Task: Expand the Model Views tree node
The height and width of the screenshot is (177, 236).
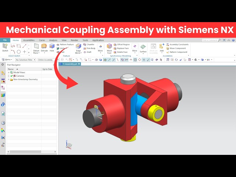Action: tap(8, 72)
